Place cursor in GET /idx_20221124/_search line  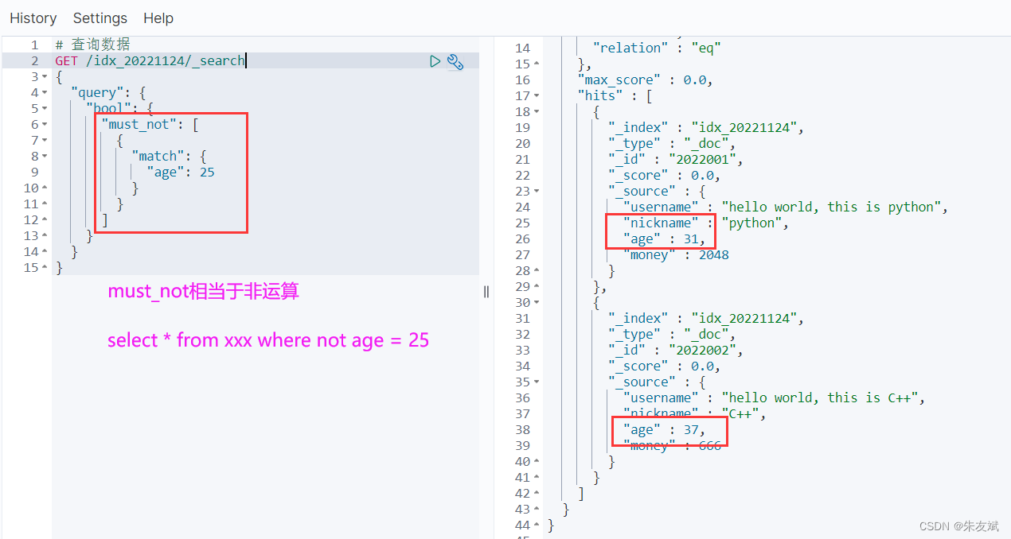150,61
